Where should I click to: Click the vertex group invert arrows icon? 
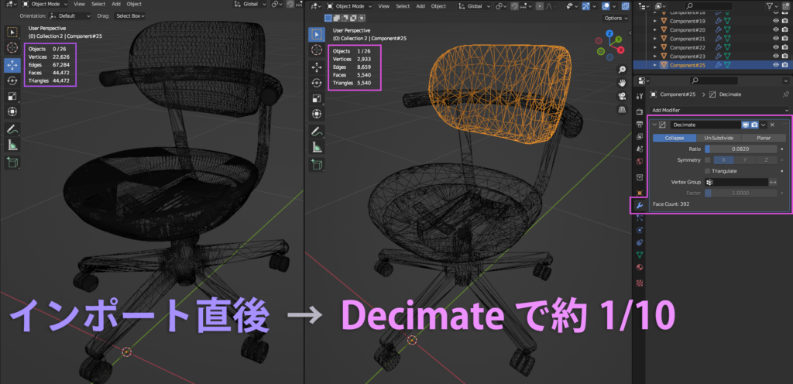click(x=773, y=181)
